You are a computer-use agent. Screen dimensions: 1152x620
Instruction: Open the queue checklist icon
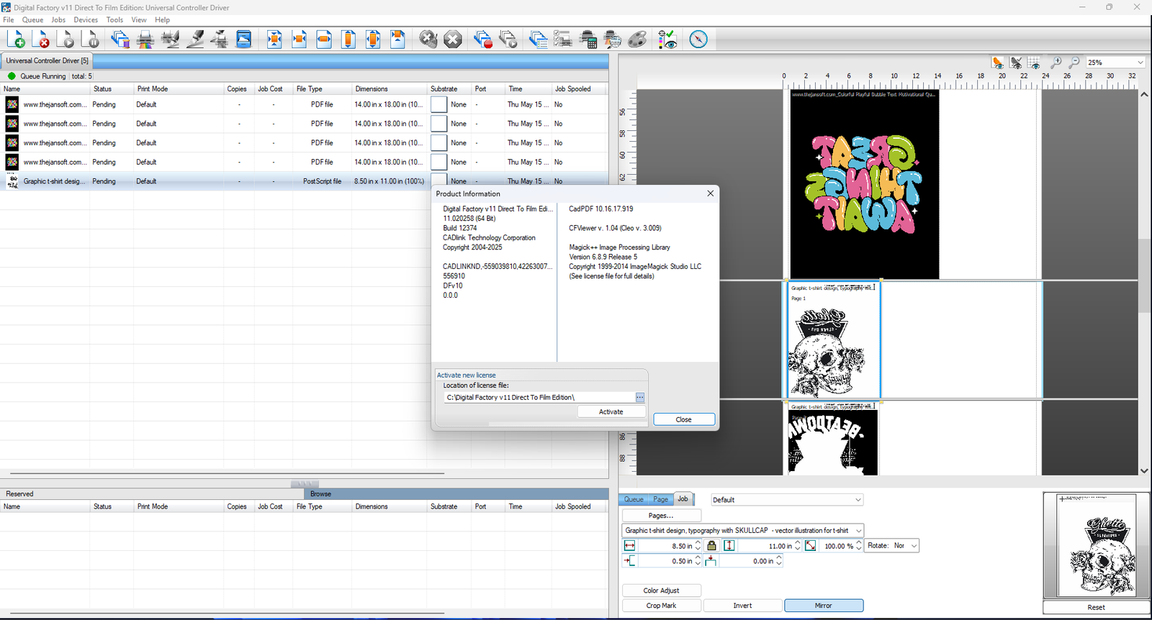click(562, 40)
